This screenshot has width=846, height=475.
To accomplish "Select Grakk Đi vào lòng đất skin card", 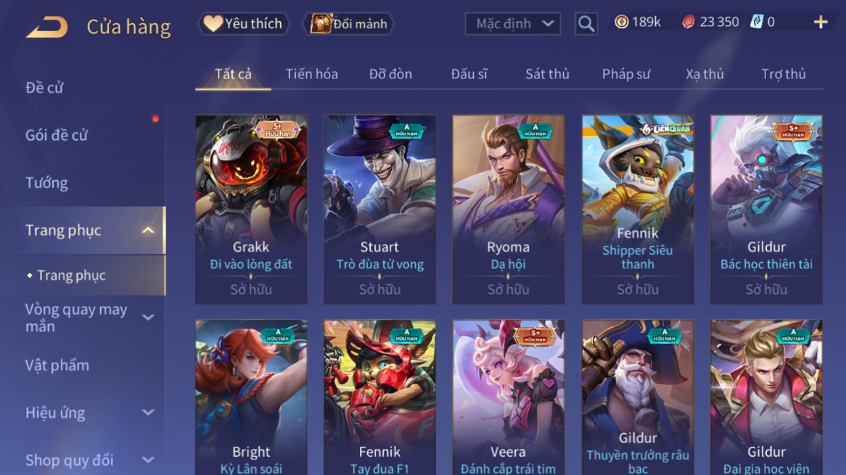I will click(x=251, y=209).
